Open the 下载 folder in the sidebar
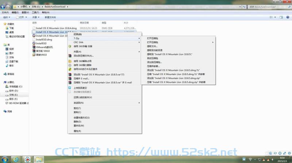292x163 pixels. 10,28
